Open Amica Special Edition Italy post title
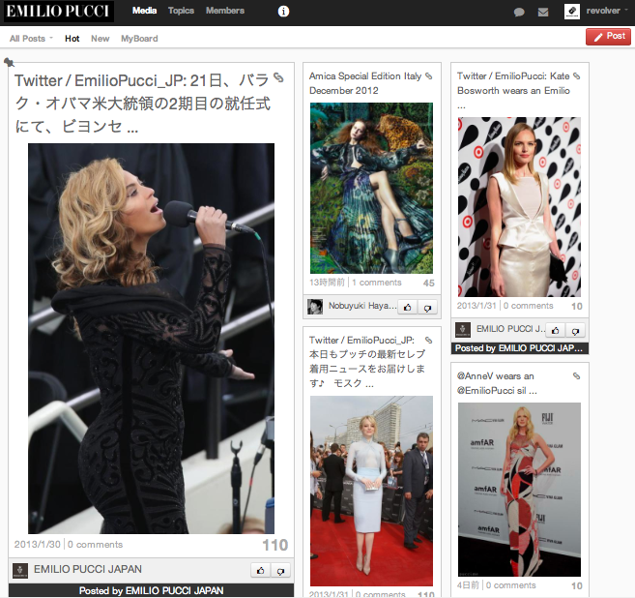The image size is (635, 598). coord(365,83)
